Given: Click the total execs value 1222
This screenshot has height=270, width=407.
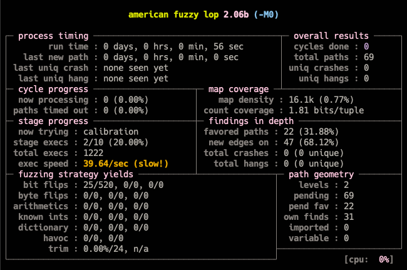Looking at the screenshot, I should [113, 153].
